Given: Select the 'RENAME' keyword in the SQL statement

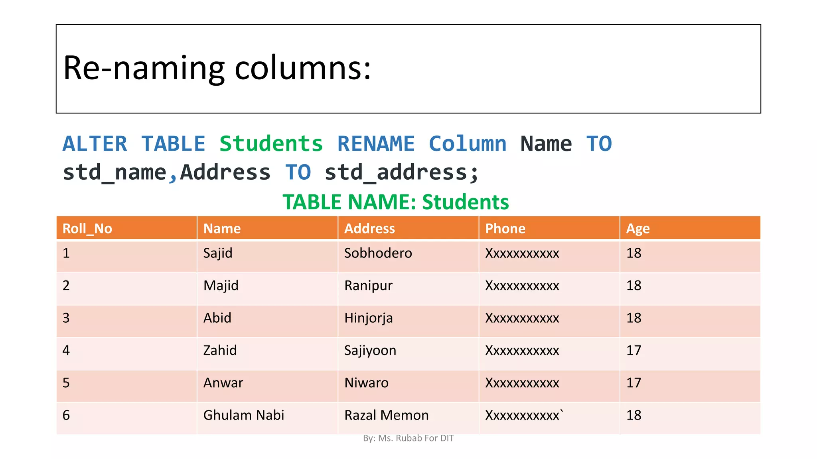Looking at the screenshot, I should click(376, 143).
